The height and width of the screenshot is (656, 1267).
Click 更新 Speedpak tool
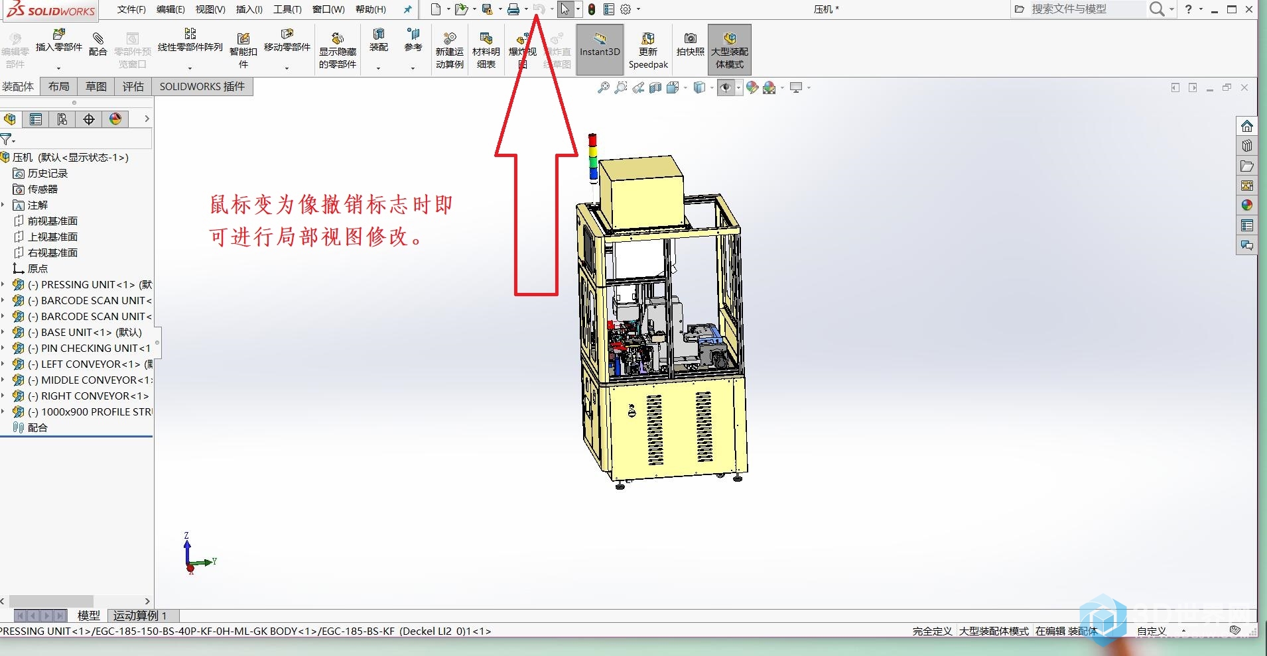648,50
